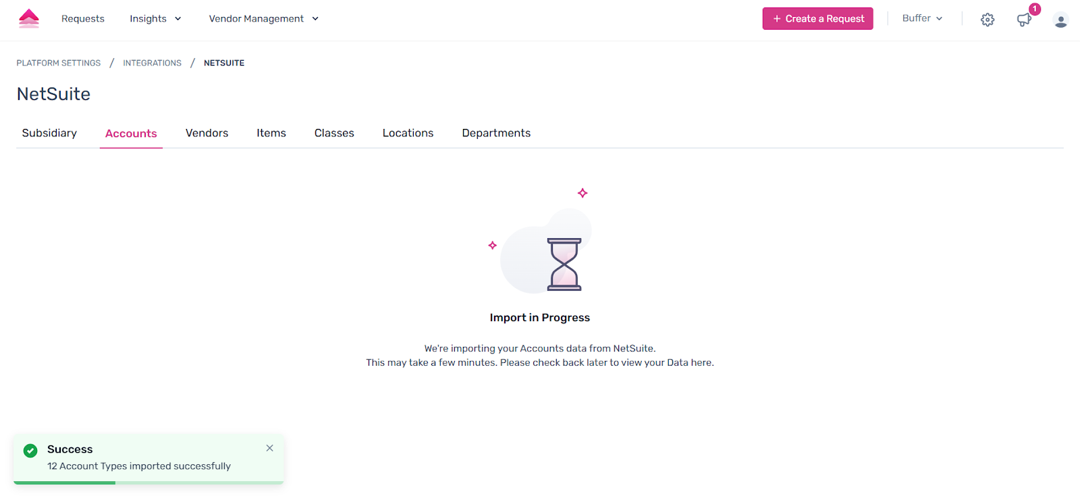This screenshot has height=502, width=1080.
Task: Expand the Vendor Management menu
Action: [263, 19]
